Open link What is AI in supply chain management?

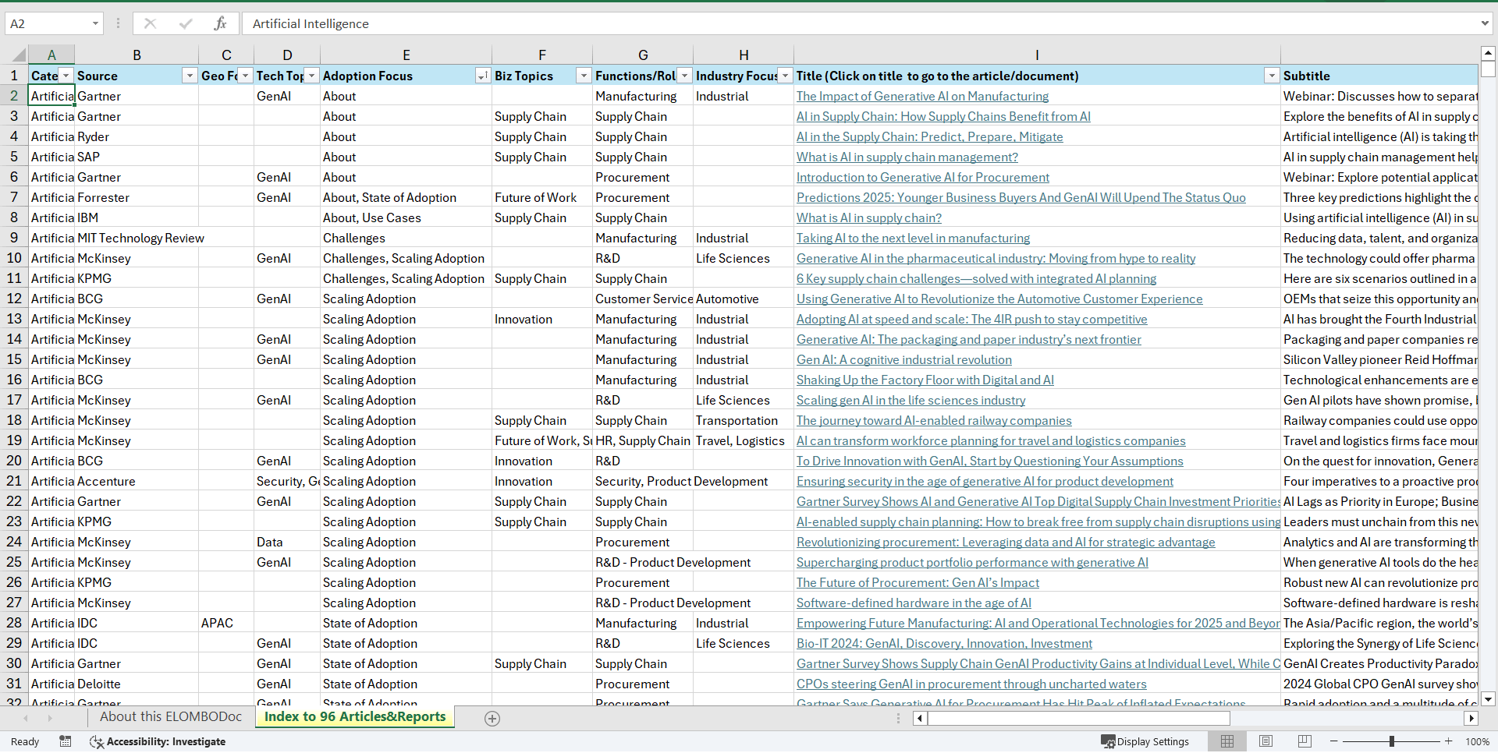click(907, 157)
